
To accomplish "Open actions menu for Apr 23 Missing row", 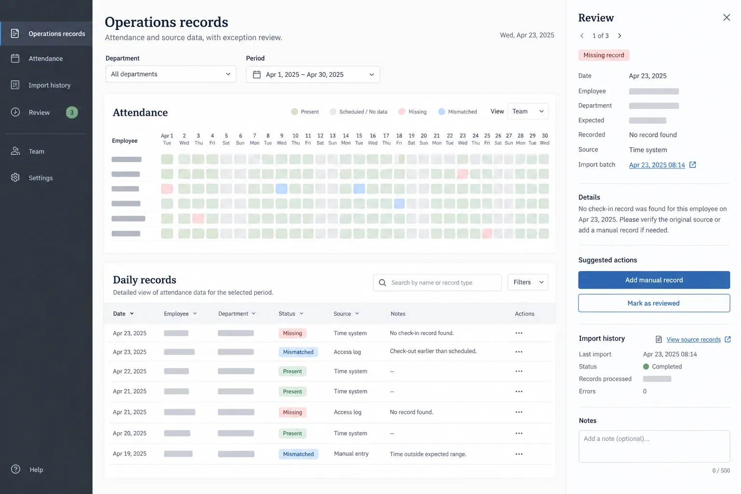I will point(519,333).
